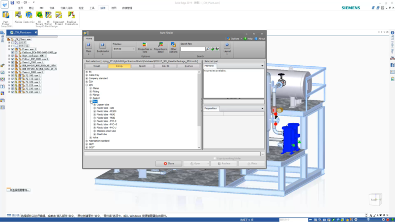Screen dimensions: 395x222
Task: Open About in Part Finder
Action: pyautogui.click(x=260, y=39)
